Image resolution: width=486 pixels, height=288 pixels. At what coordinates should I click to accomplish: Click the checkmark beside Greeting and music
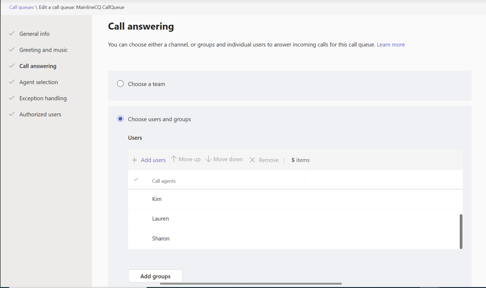click(12, 50)
